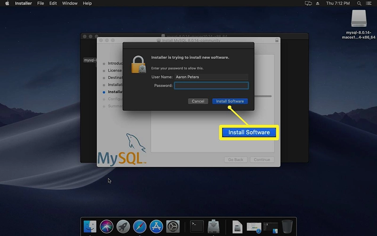
Task: Open the Apple menu
Action: tap(7, 3)
